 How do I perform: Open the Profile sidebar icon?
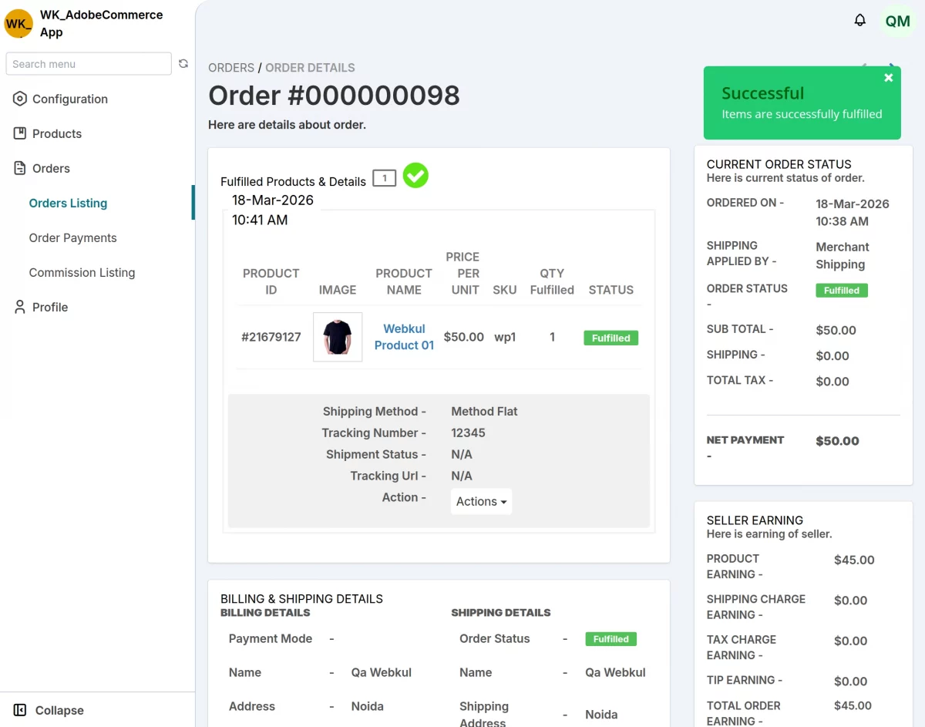18,307
